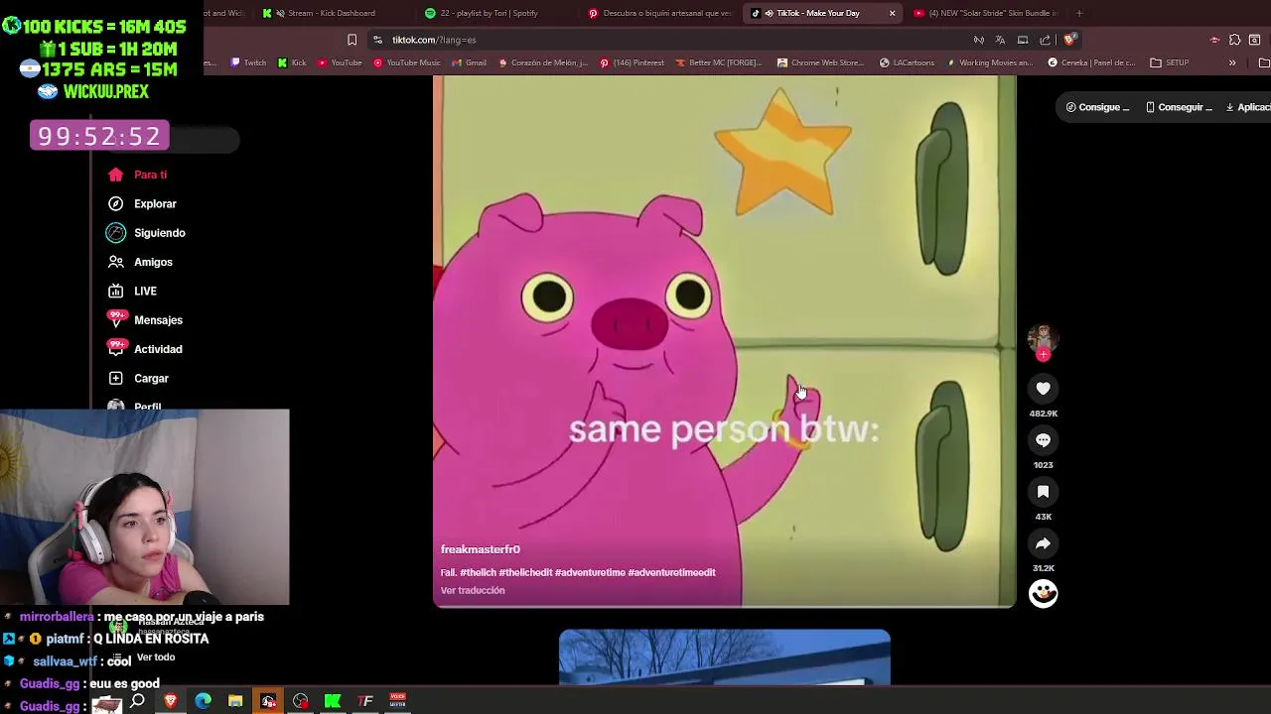
Task: Open OBS Studio in taskbar
Action: point(300,701)
